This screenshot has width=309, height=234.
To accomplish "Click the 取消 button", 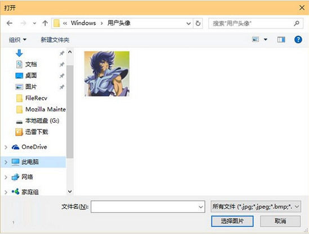I will click(280, 221).
